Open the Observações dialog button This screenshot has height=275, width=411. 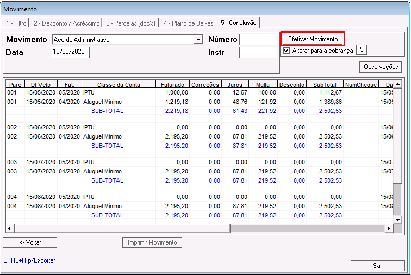[381, 67]
